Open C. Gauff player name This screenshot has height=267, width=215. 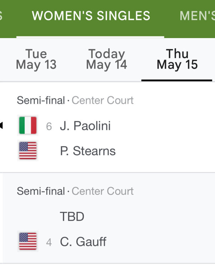(83, 242)
